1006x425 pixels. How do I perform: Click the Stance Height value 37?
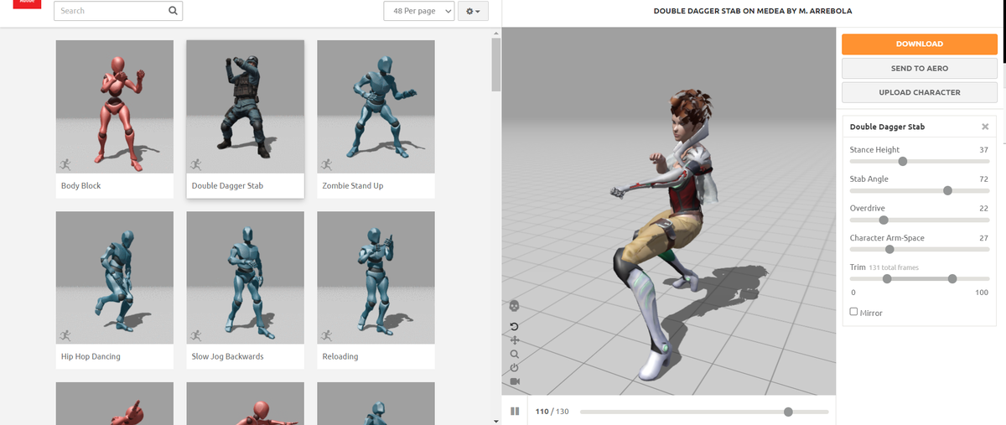(984, 149)
